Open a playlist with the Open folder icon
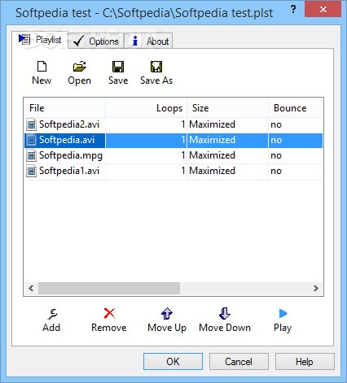Image resolution: width=347 pixels, height=383 pixels. coord(80,67)
